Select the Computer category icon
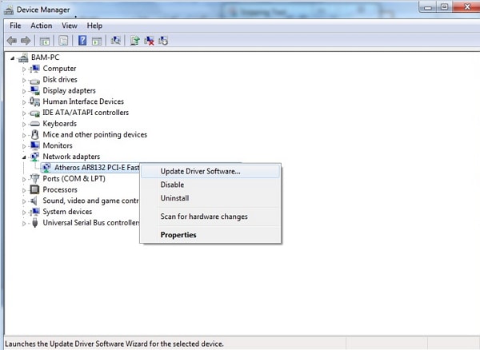Image resolution: width=480 pixels, height=350 pixels. click(34, 69)
